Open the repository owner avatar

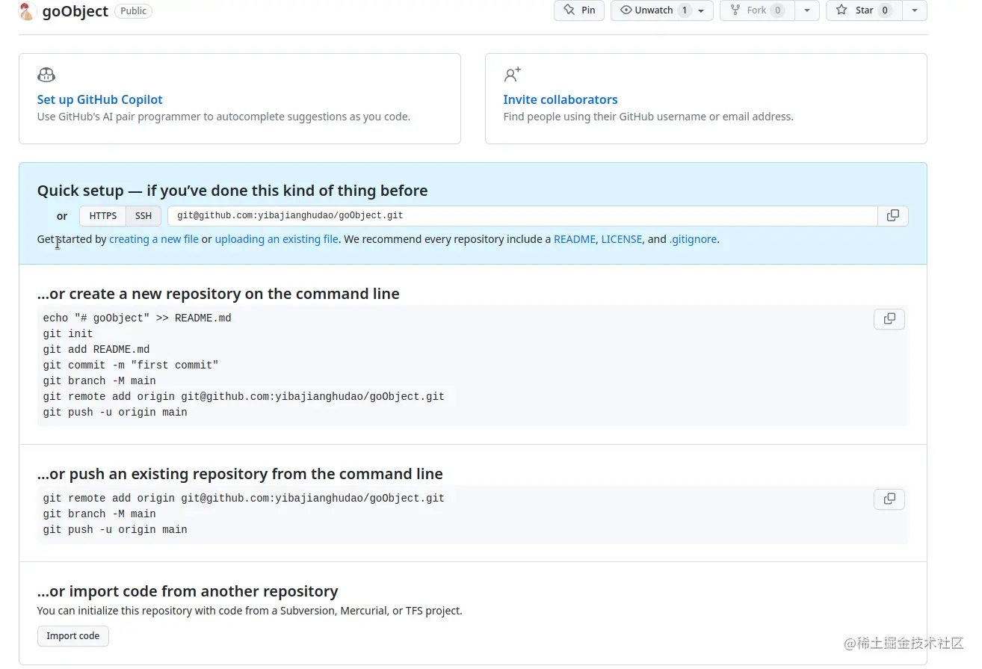coord(27,11)
